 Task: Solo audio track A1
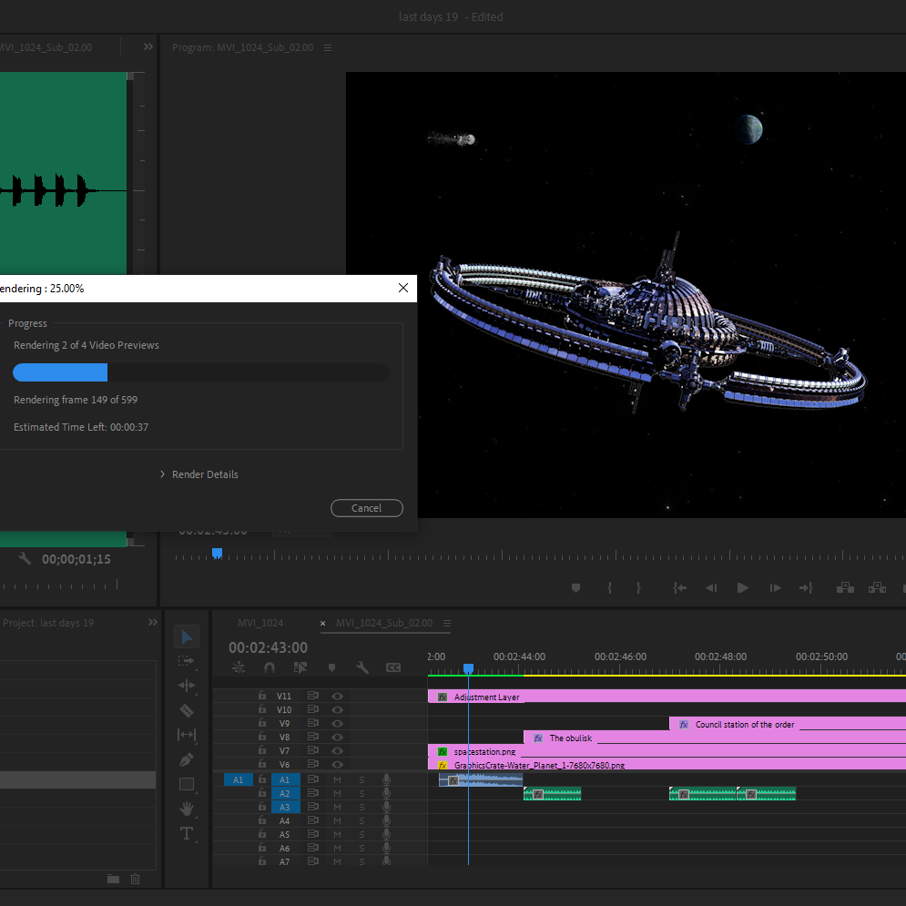pyautogui.click(x=361, y=779)
